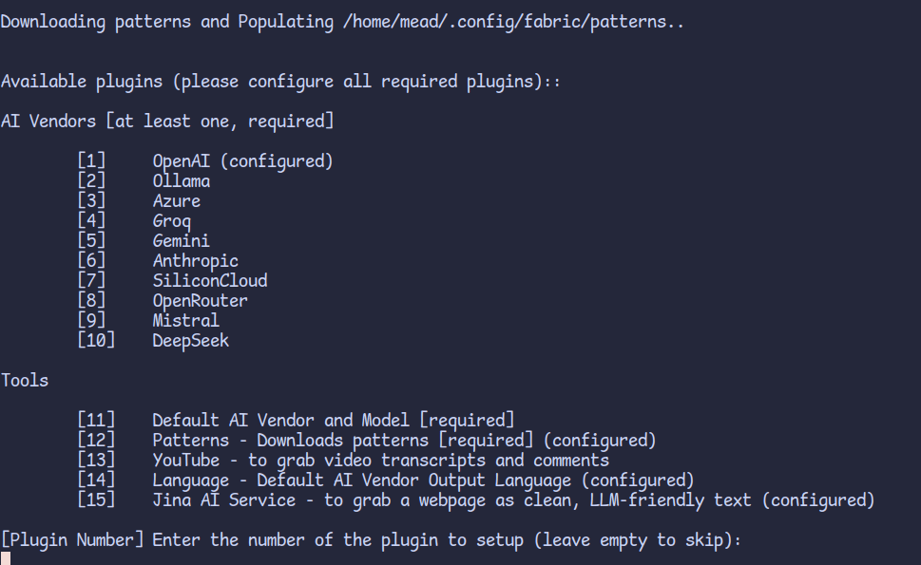Viewport: 921px width, 565px height.
Task: Click the YouTube transcripts tool entry
Action: coord(344,460)
